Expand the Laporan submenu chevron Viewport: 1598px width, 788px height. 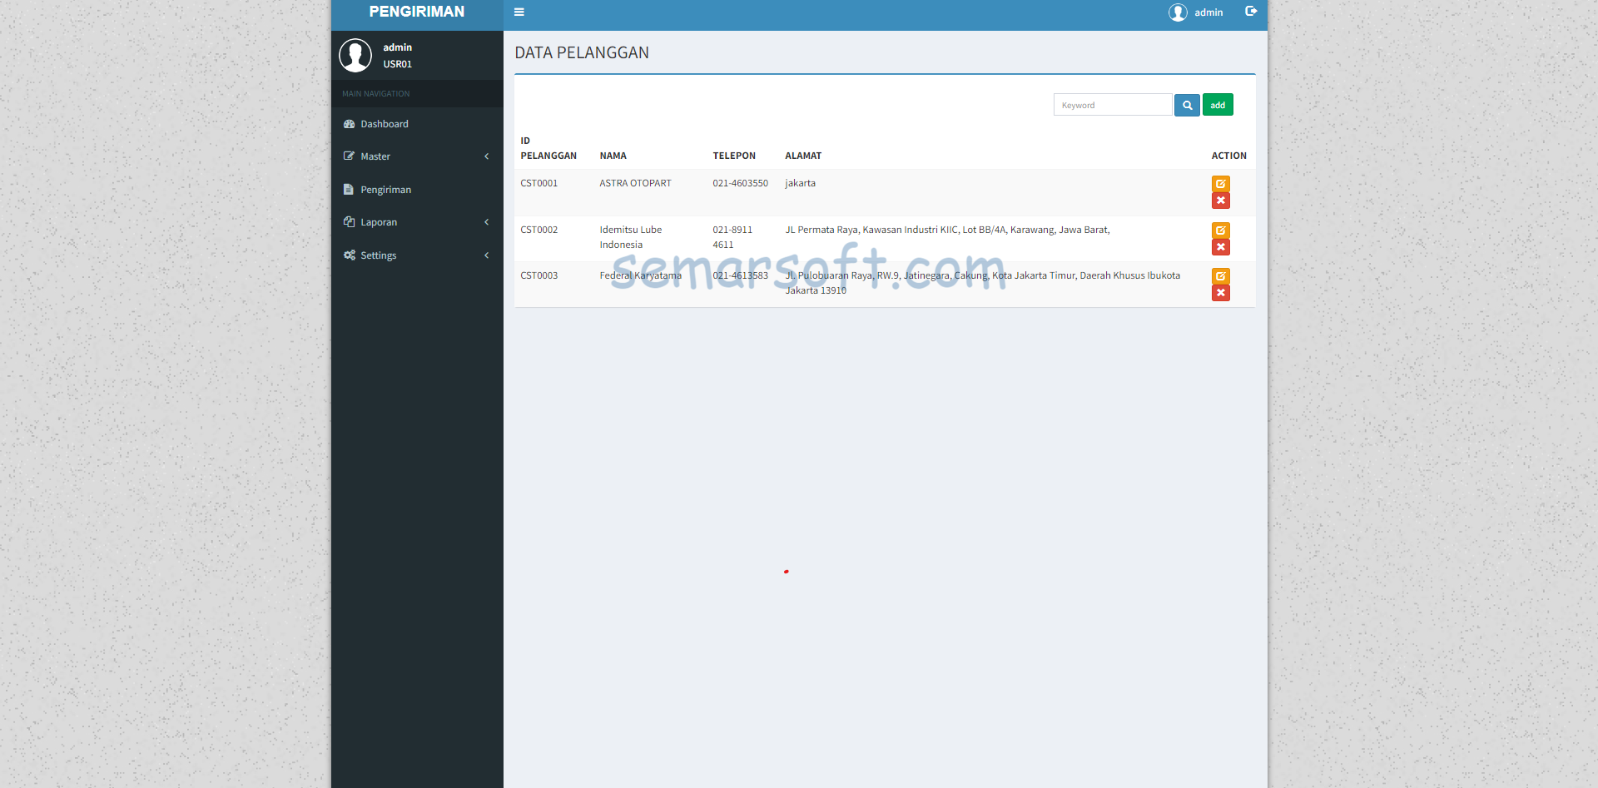pyautogui.click(x=487, y=221)
